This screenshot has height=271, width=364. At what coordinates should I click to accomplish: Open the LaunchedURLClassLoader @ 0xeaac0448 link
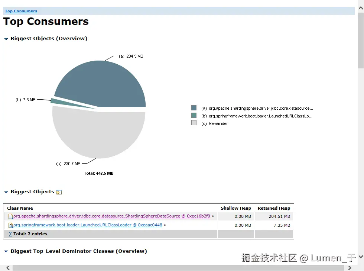[x=88, y=225]
